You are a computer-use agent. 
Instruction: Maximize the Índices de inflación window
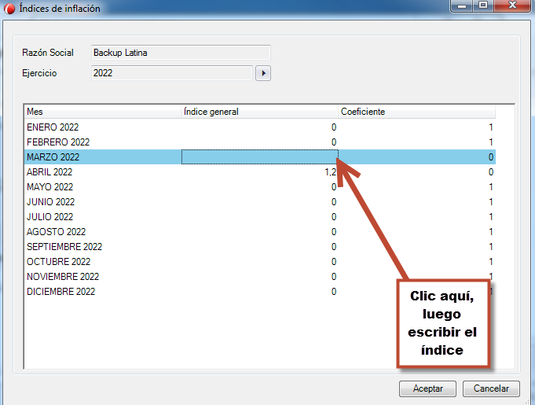tap(483, 6)
